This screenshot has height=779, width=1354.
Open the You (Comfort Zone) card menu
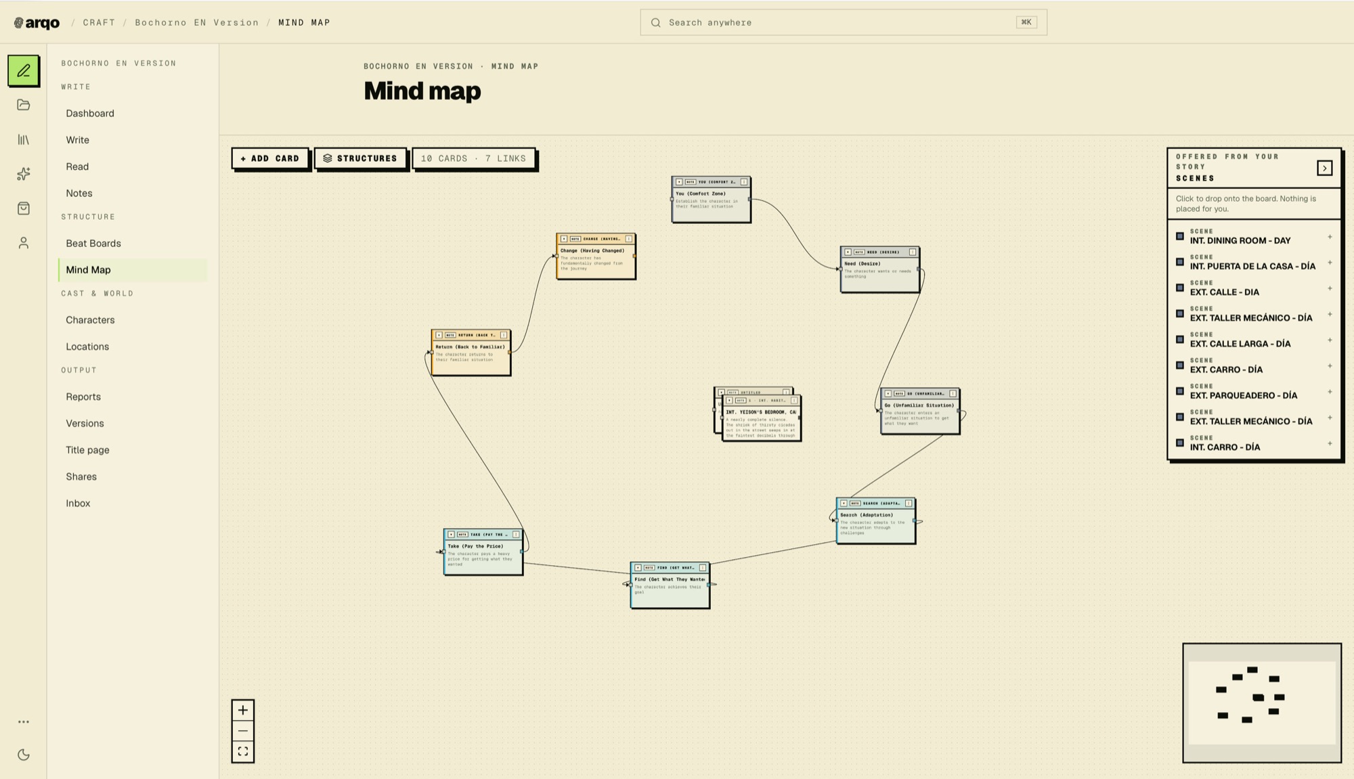[x=744, y=182]
